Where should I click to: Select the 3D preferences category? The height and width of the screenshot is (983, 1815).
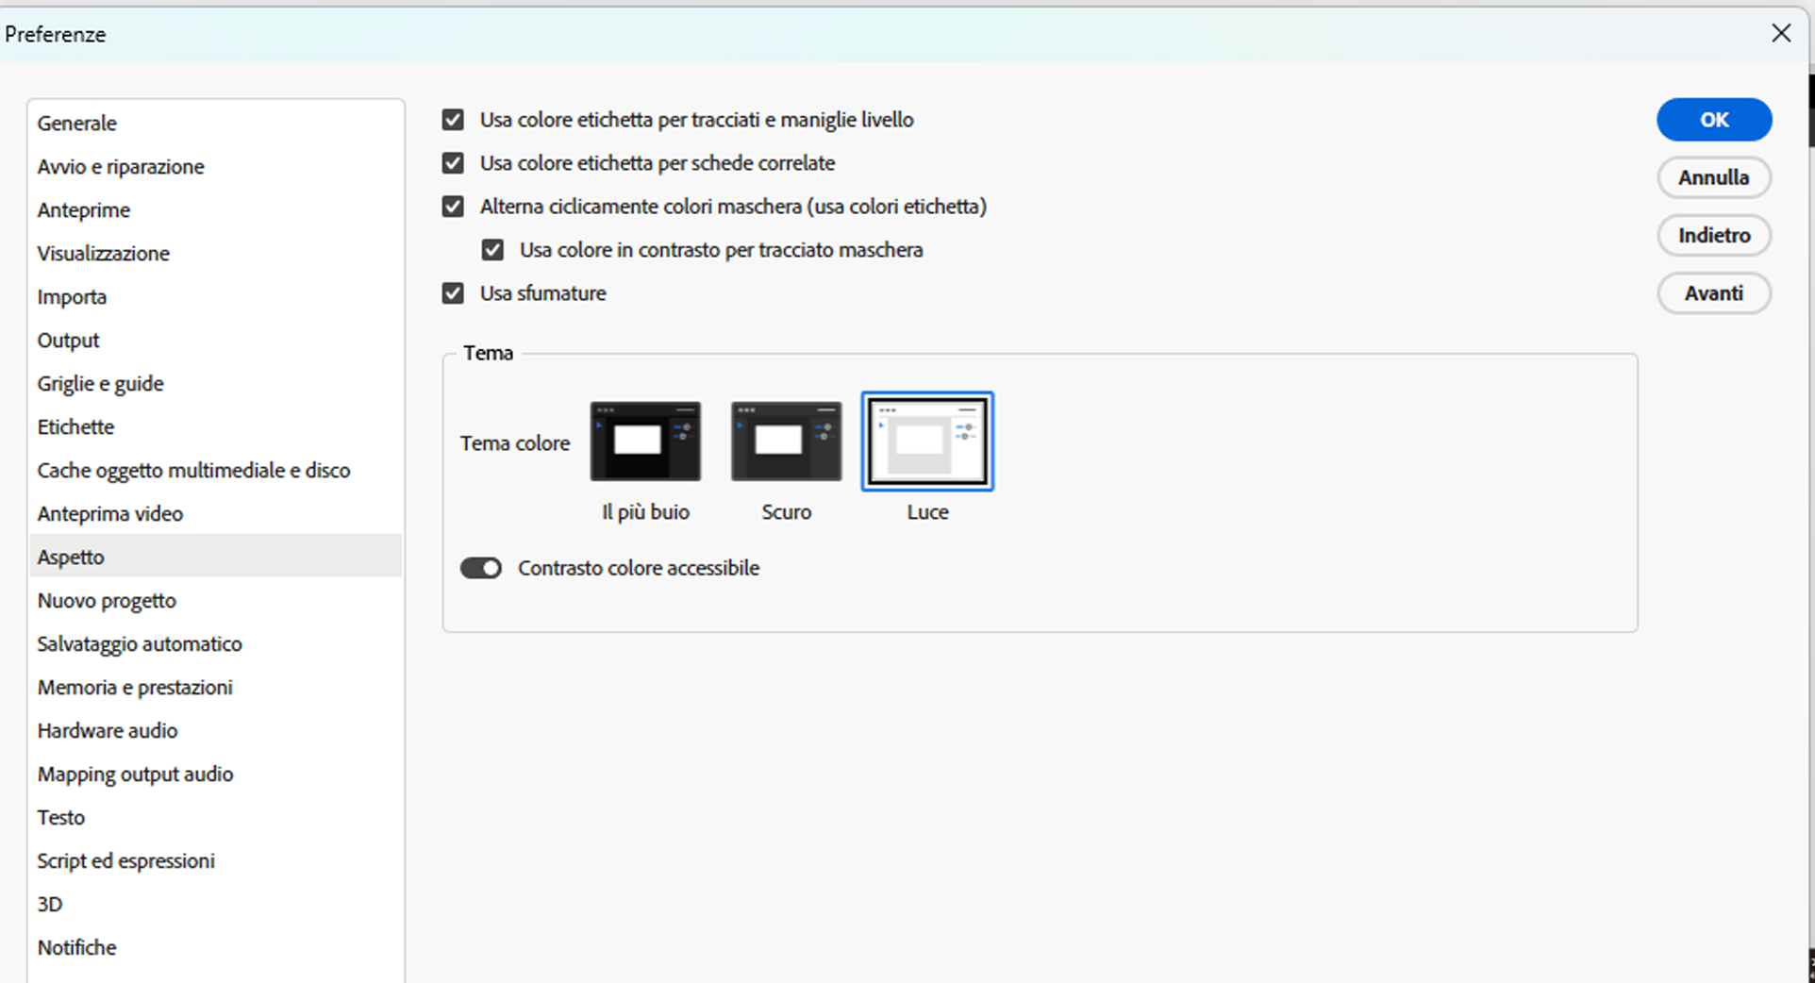coord(215,905)
